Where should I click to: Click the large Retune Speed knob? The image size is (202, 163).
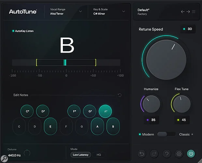(x=164, y=59)
